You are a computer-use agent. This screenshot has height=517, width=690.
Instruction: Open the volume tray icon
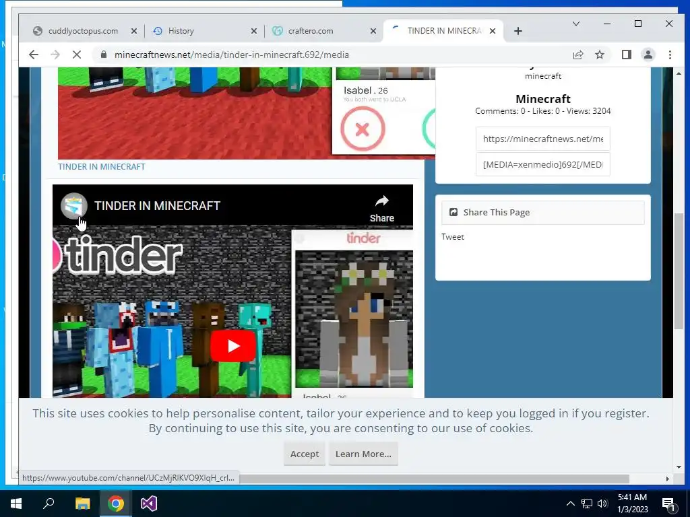click(x=602, y=504)
